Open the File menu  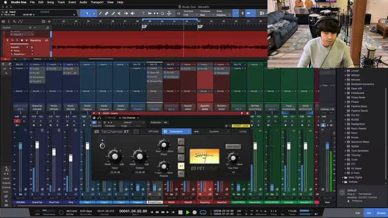click(32, 2)
